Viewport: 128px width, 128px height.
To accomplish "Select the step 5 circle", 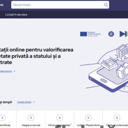I will (x=88, y=118).
